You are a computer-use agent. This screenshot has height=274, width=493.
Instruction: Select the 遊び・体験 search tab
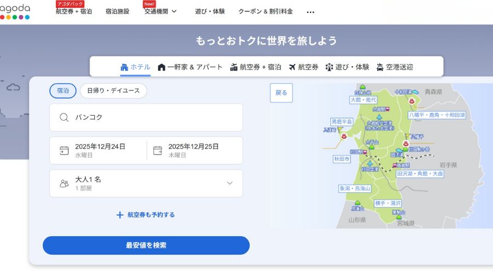tap(347, 67)
